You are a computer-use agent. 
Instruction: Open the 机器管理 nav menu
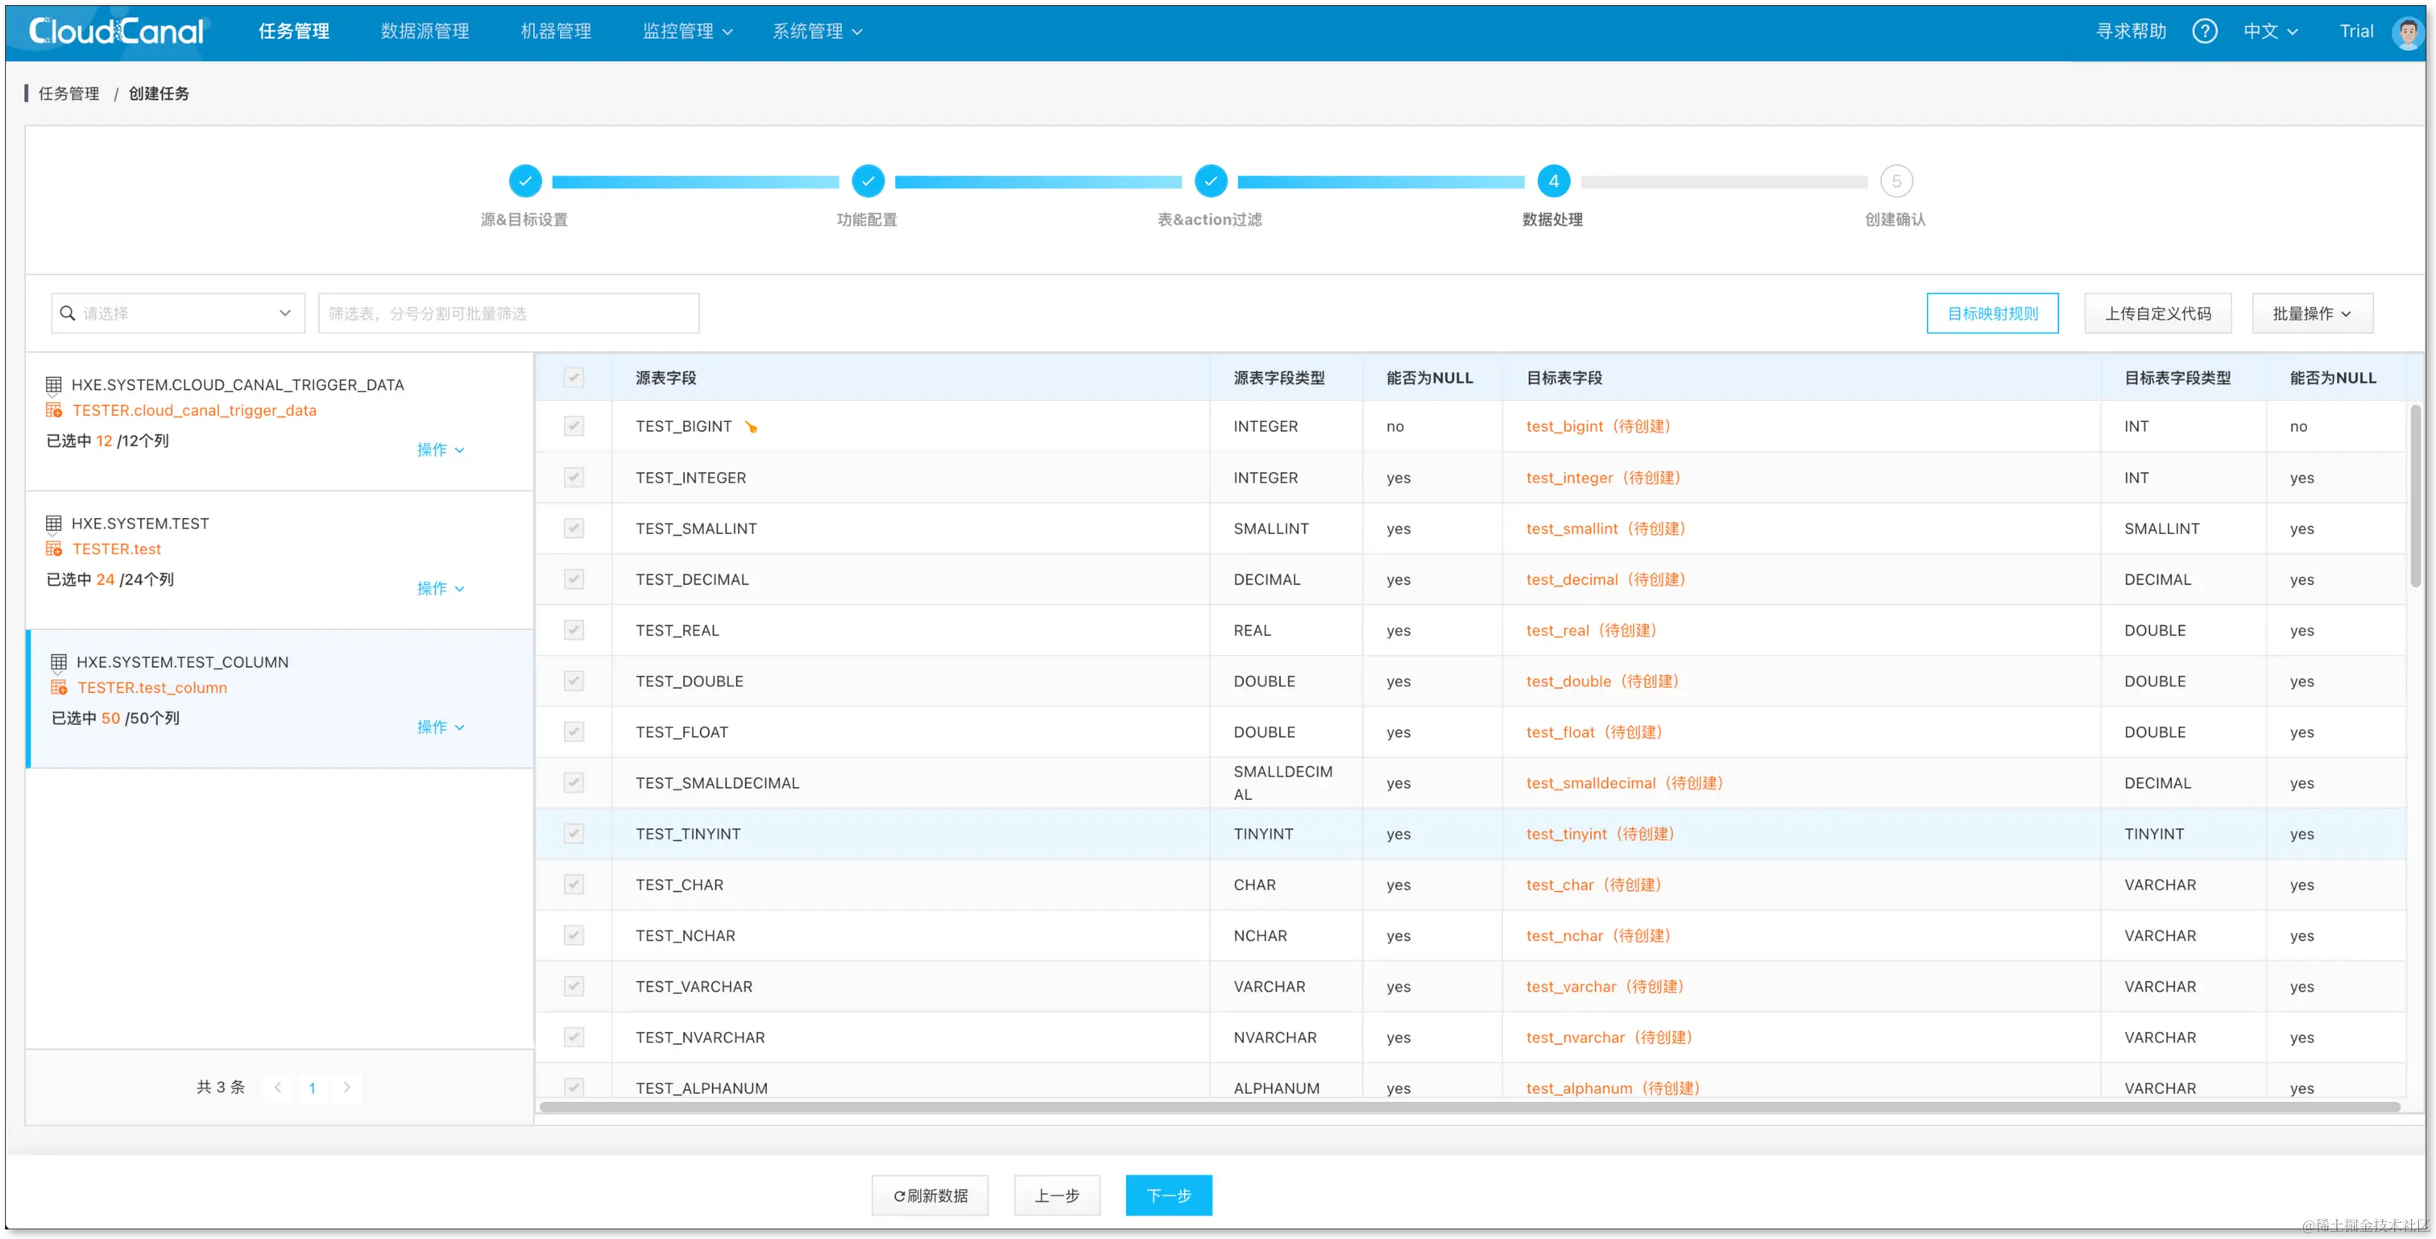[x=556, y=31]
